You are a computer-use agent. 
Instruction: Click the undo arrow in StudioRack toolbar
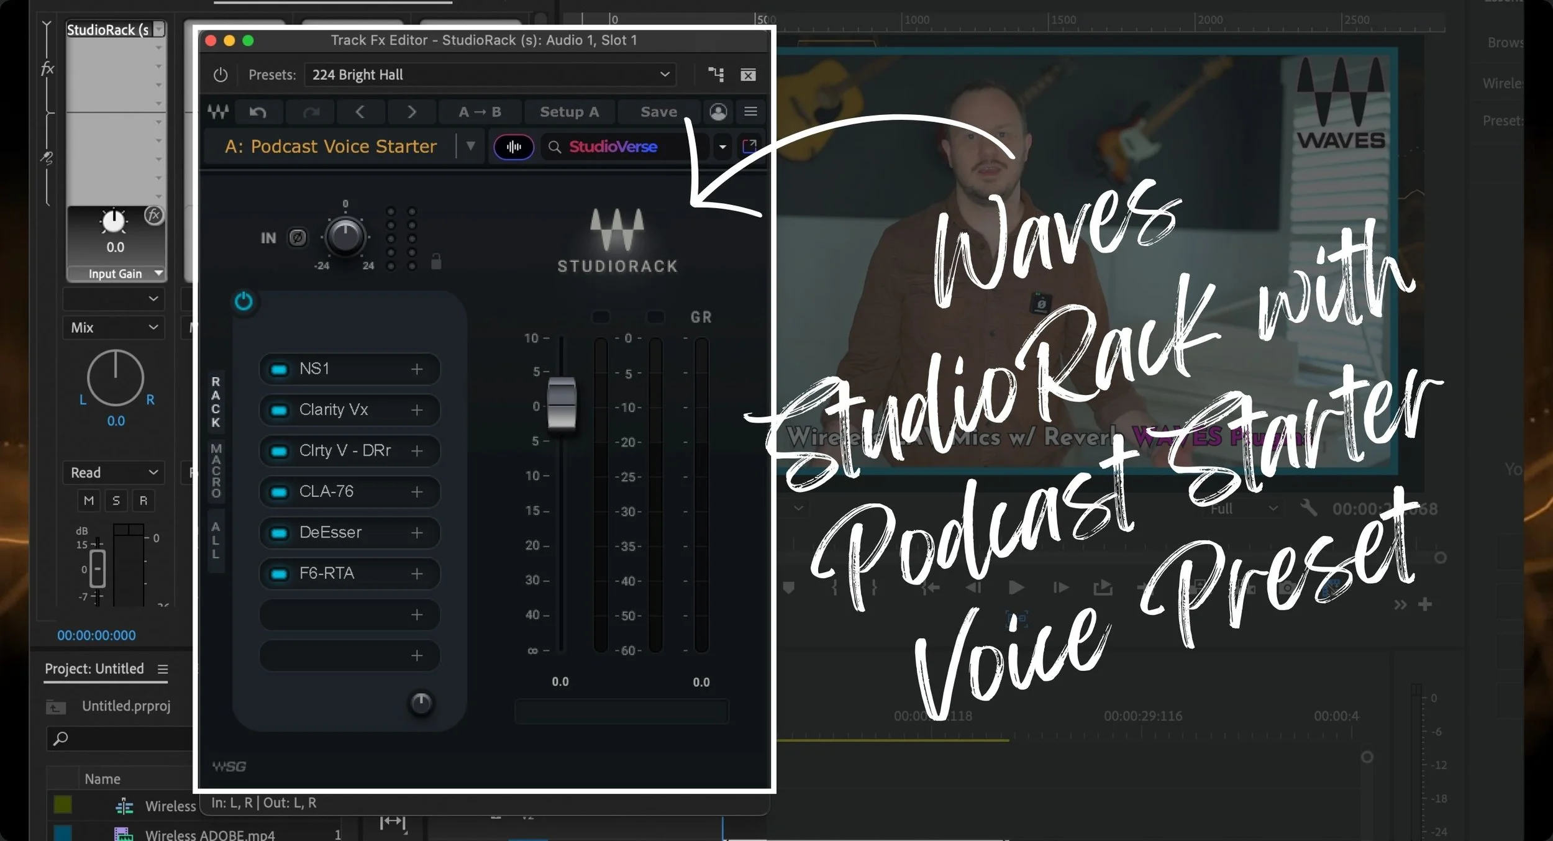(x=258, y=112)
